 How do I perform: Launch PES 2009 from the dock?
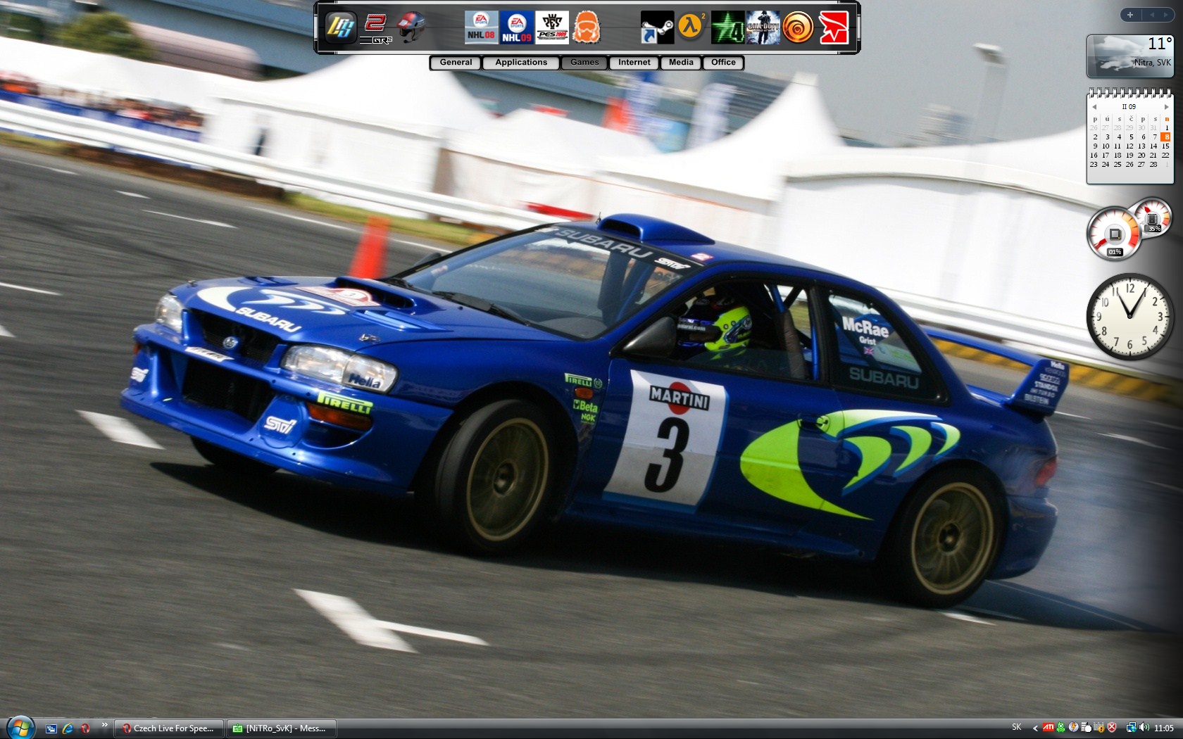coord(552,27)
